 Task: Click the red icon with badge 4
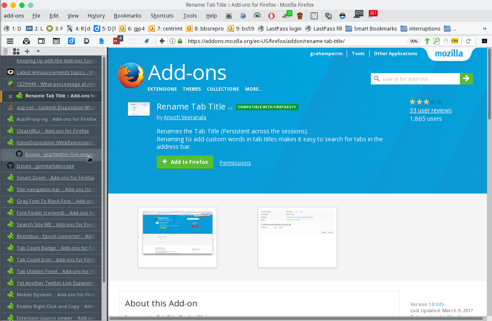point(117,41)
